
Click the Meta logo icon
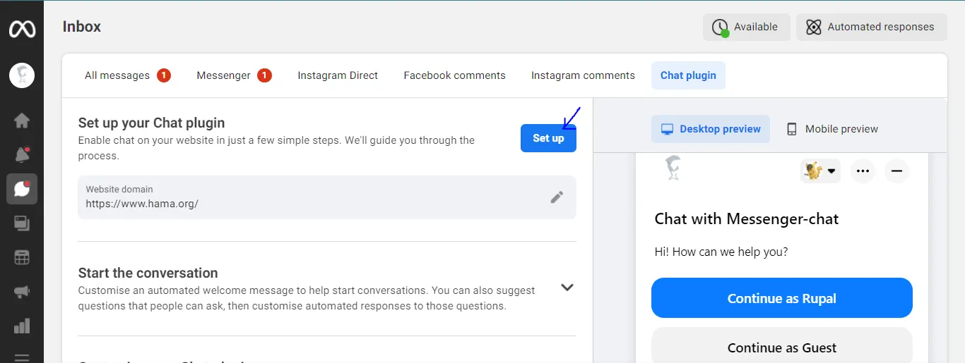(x=22, y=29)
